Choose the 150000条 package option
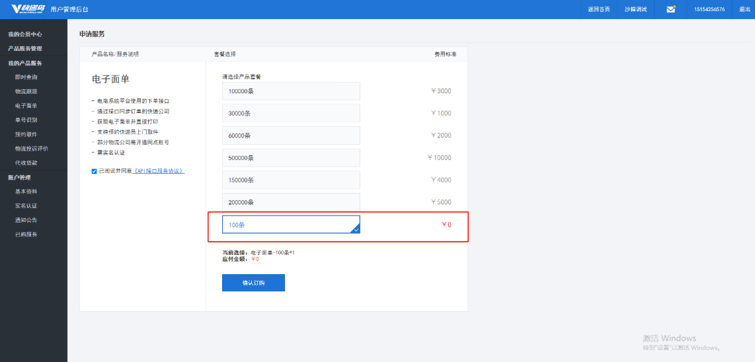Screen dimensions: 755x362 pos(291,180)
